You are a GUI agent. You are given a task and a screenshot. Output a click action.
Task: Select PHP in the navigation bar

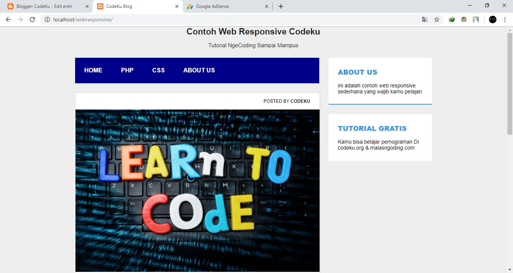[x=127, y=70]
